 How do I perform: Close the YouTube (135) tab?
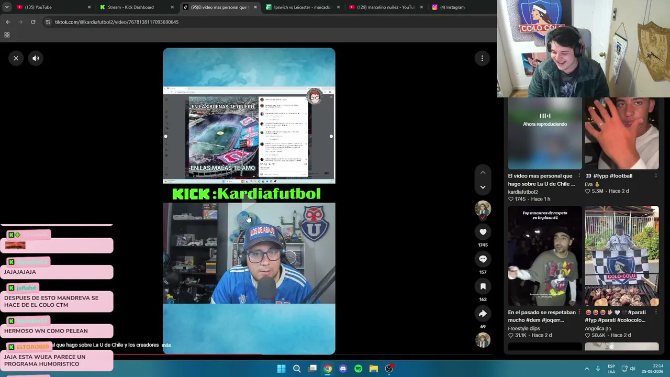[89, 7]
